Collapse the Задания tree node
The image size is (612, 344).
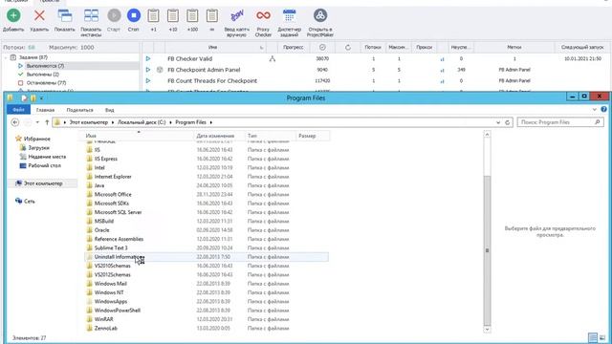(6, 57)
